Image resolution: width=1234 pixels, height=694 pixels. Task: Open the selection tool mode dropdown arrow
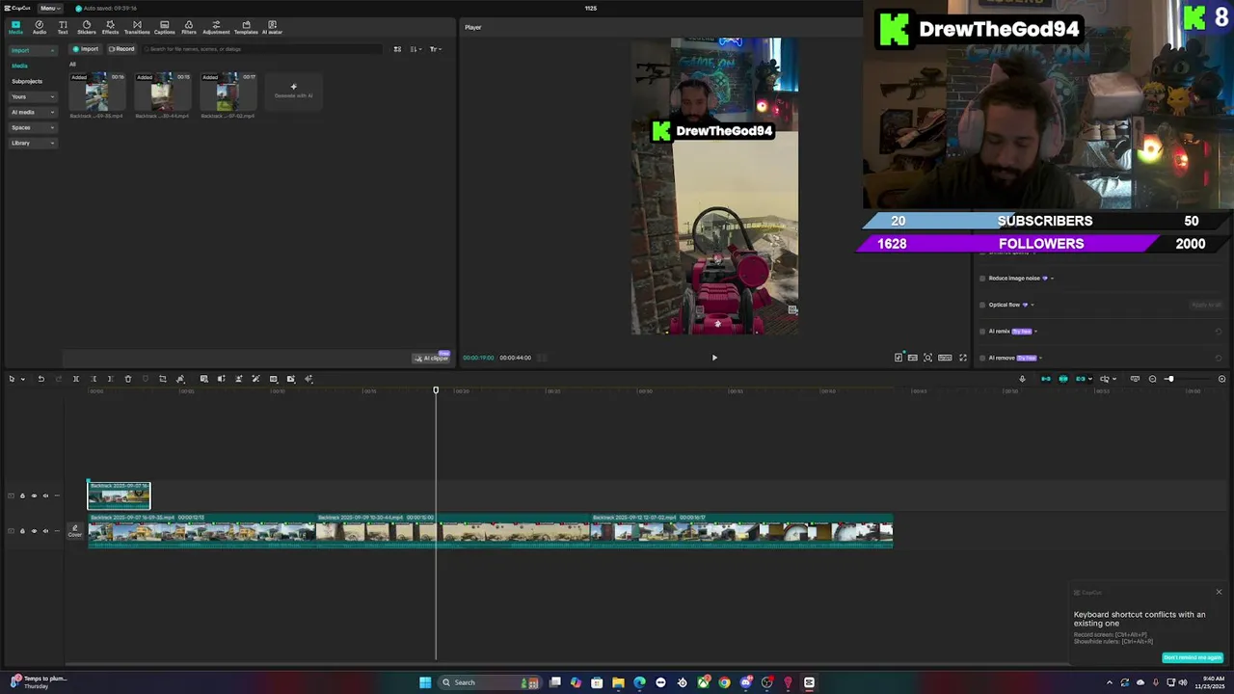pos(23,379)
